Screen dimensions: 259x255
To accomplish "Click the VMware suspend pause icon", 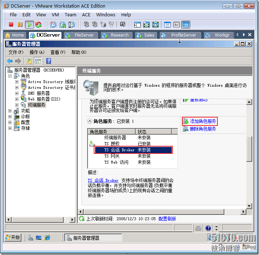I will click(20, 25).
